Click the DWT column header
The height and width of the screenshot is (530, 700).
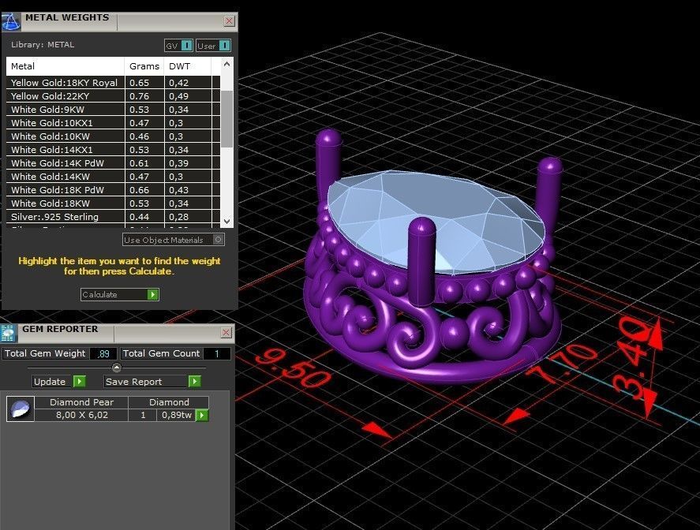tap(188, 66)
